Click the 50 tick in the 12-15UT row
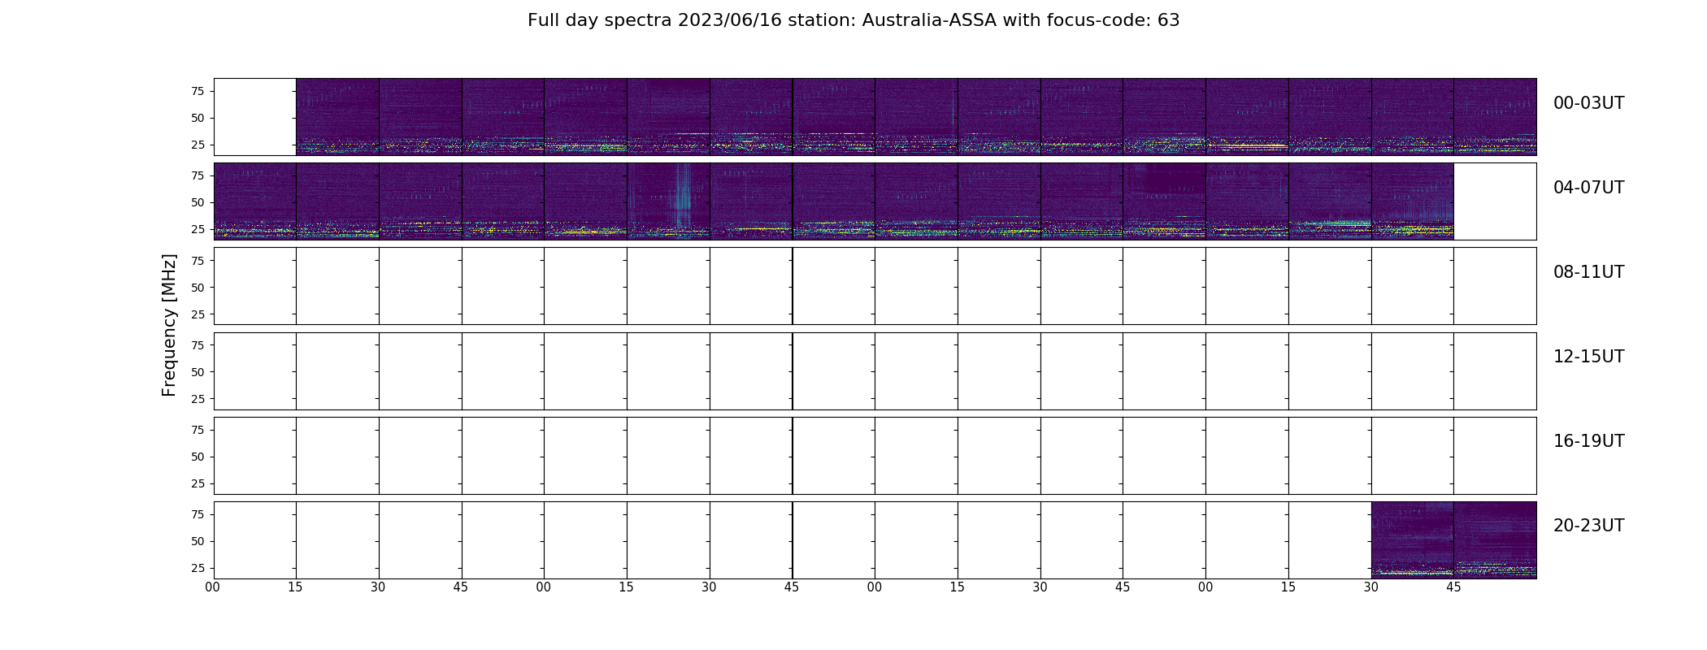The height and width of the screenshot is (650, 1707). click(198, 372)
